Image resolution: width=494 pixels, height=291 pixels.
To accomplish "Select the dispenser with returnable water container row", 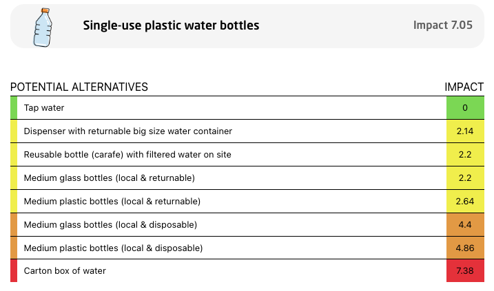I will point(247,131).
